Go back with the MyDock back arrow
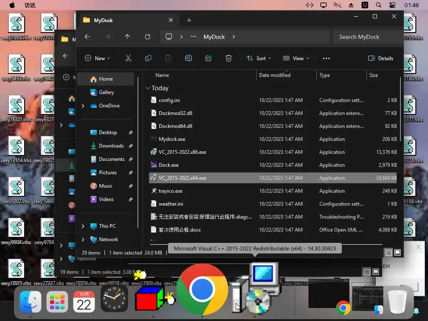The image size is (428, 321). click(x=87, y=37)
